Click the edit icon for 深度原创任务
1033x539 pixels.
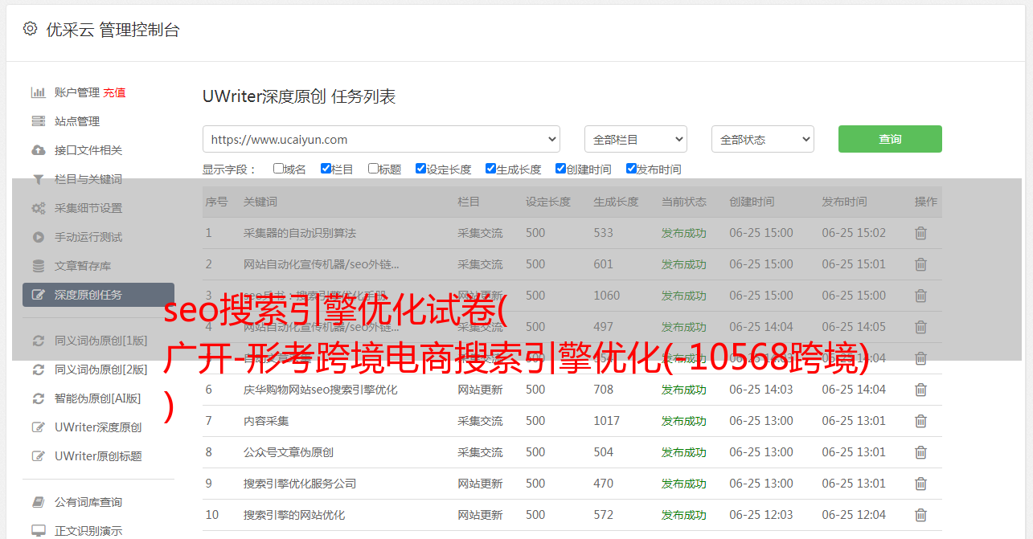point(38,295)
